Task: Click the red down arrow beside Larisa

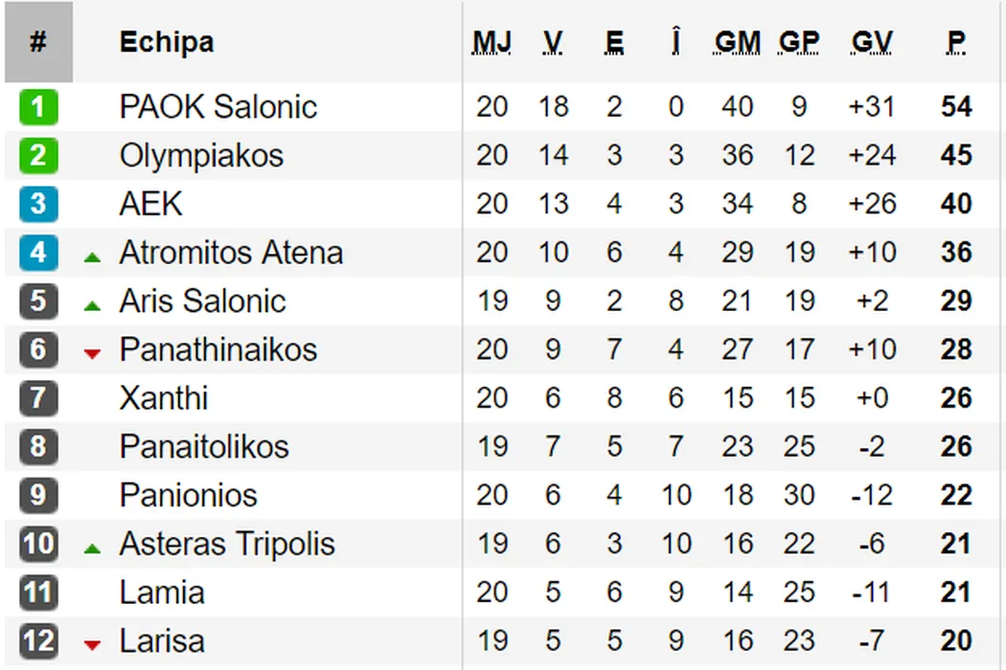Action: pyautogui.click(x=92, y=645)
